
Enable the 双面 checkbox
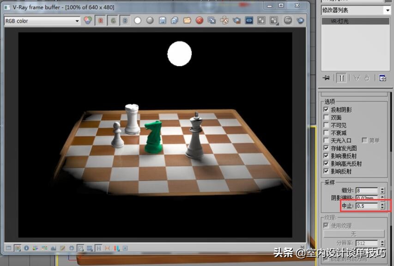326,118
